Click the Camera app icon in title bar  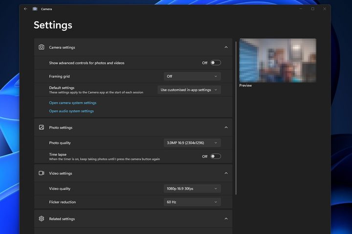point(35,9)
